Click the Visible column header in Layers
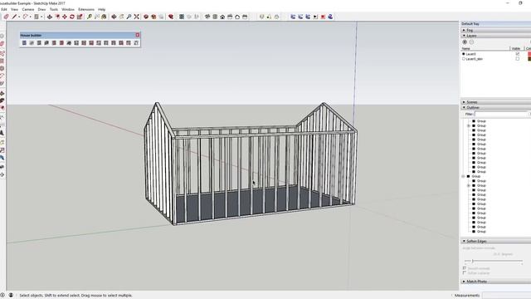The width and height of the screenshot is (531, 299). coord(517,49)
